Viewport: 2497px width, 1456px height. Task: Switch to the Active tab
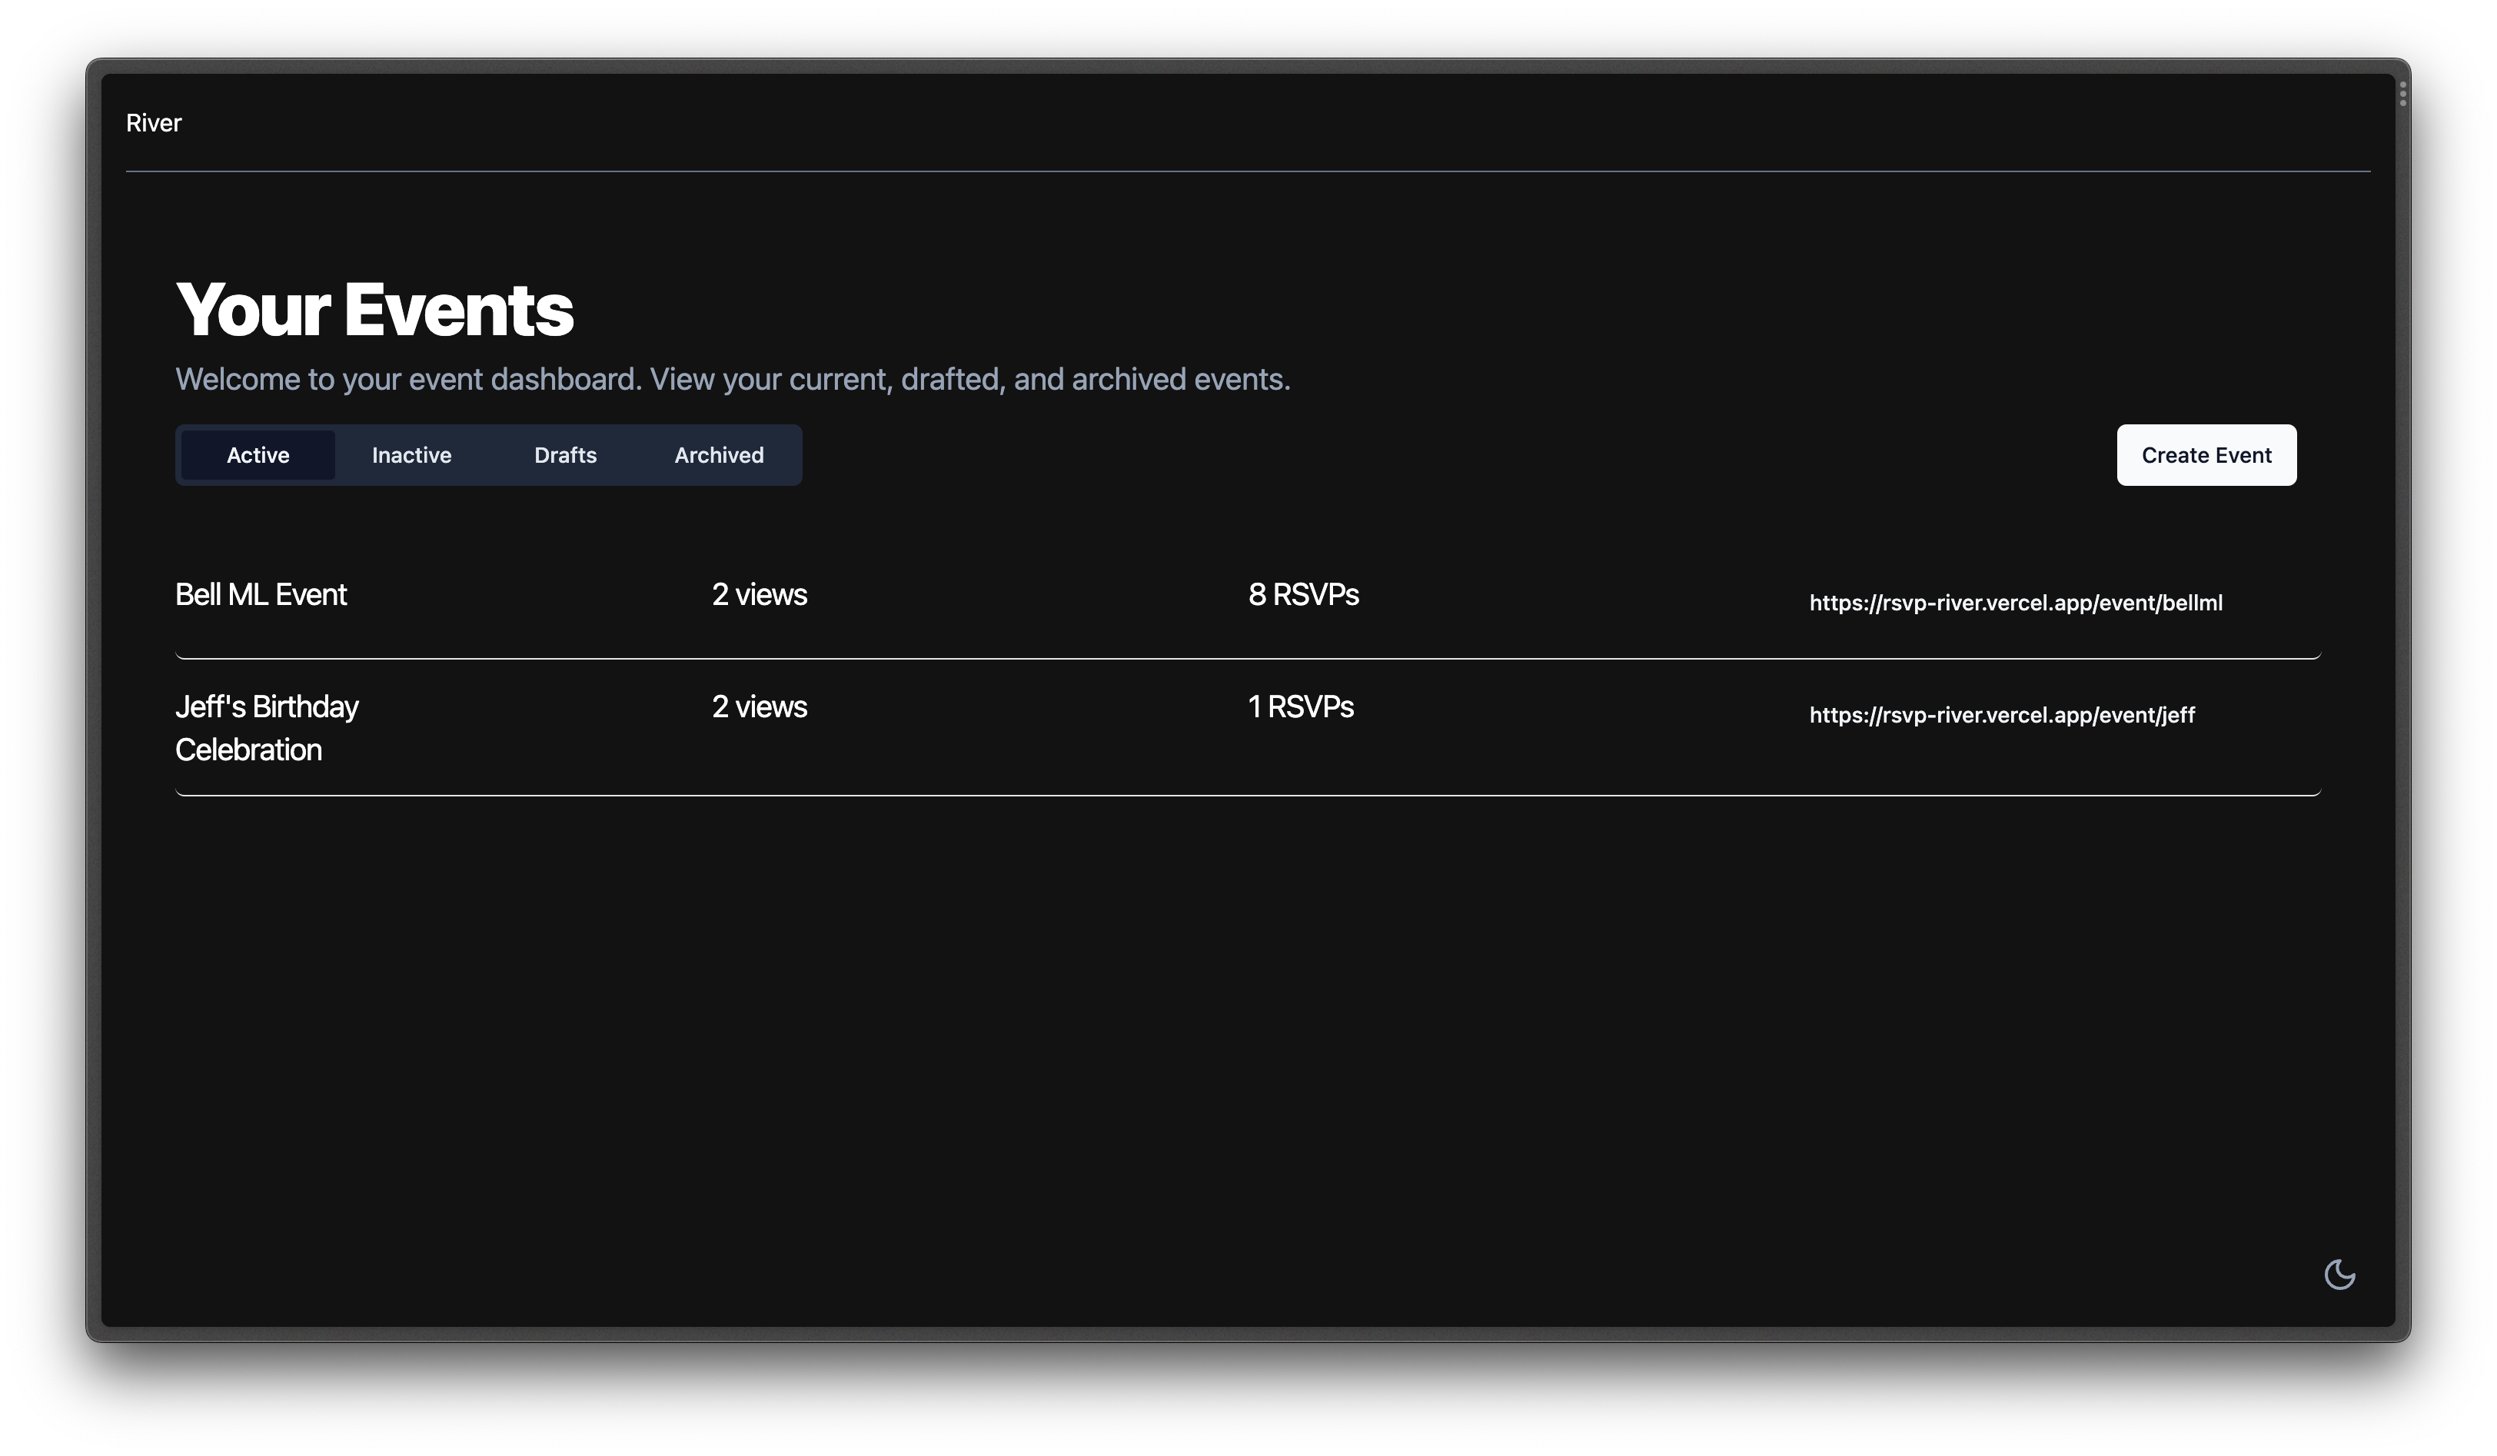[x=258, y=455]
